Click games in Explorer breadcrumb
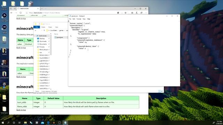Viewport: 223px width, 125px height. [61, 31]
